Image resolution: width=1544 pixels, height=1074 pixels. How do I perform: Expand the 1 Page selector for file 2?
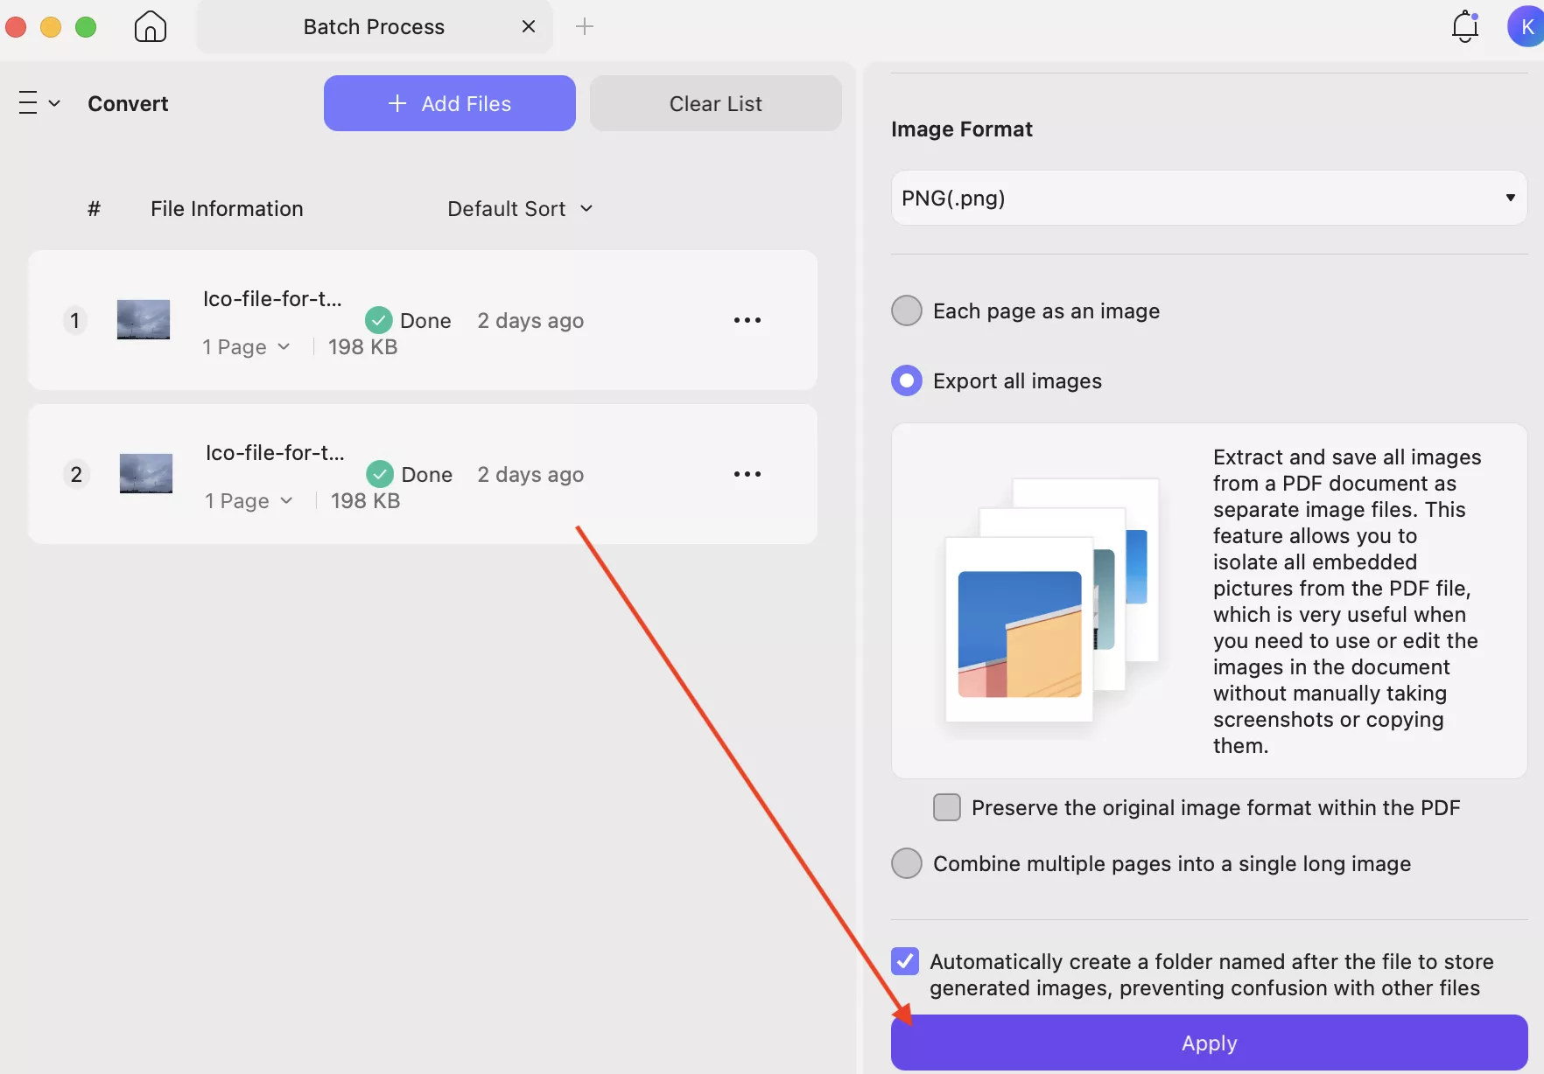[249, 501]
